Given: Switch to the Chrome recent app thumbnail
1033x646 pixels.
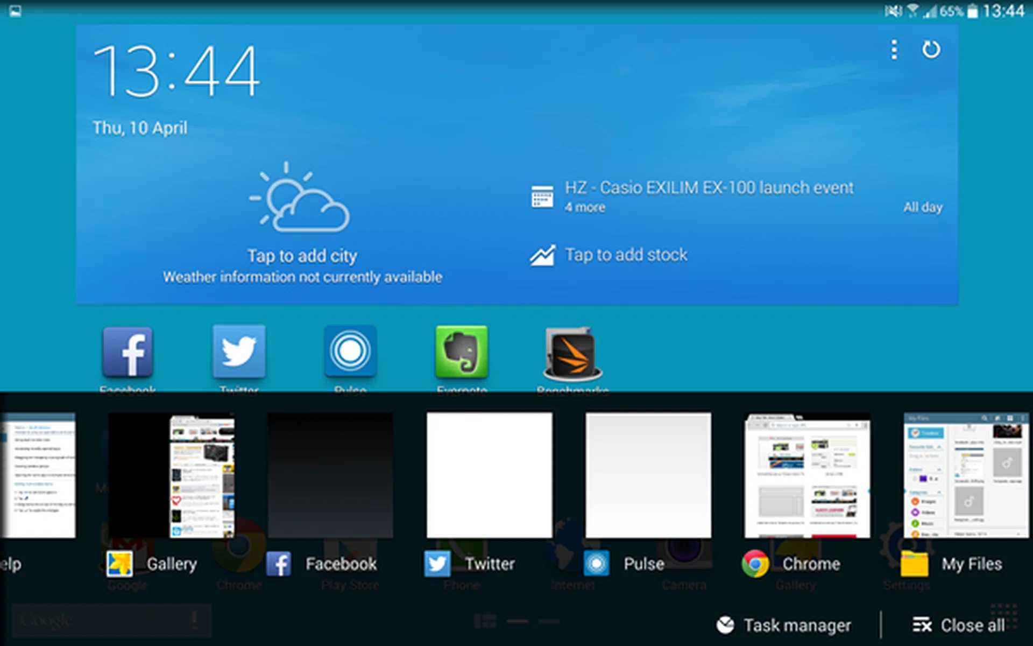Looking at the screenshot, I should 806,475.
